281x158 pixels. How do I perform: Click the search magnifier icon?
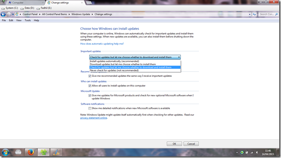click(x=276, y=14)
